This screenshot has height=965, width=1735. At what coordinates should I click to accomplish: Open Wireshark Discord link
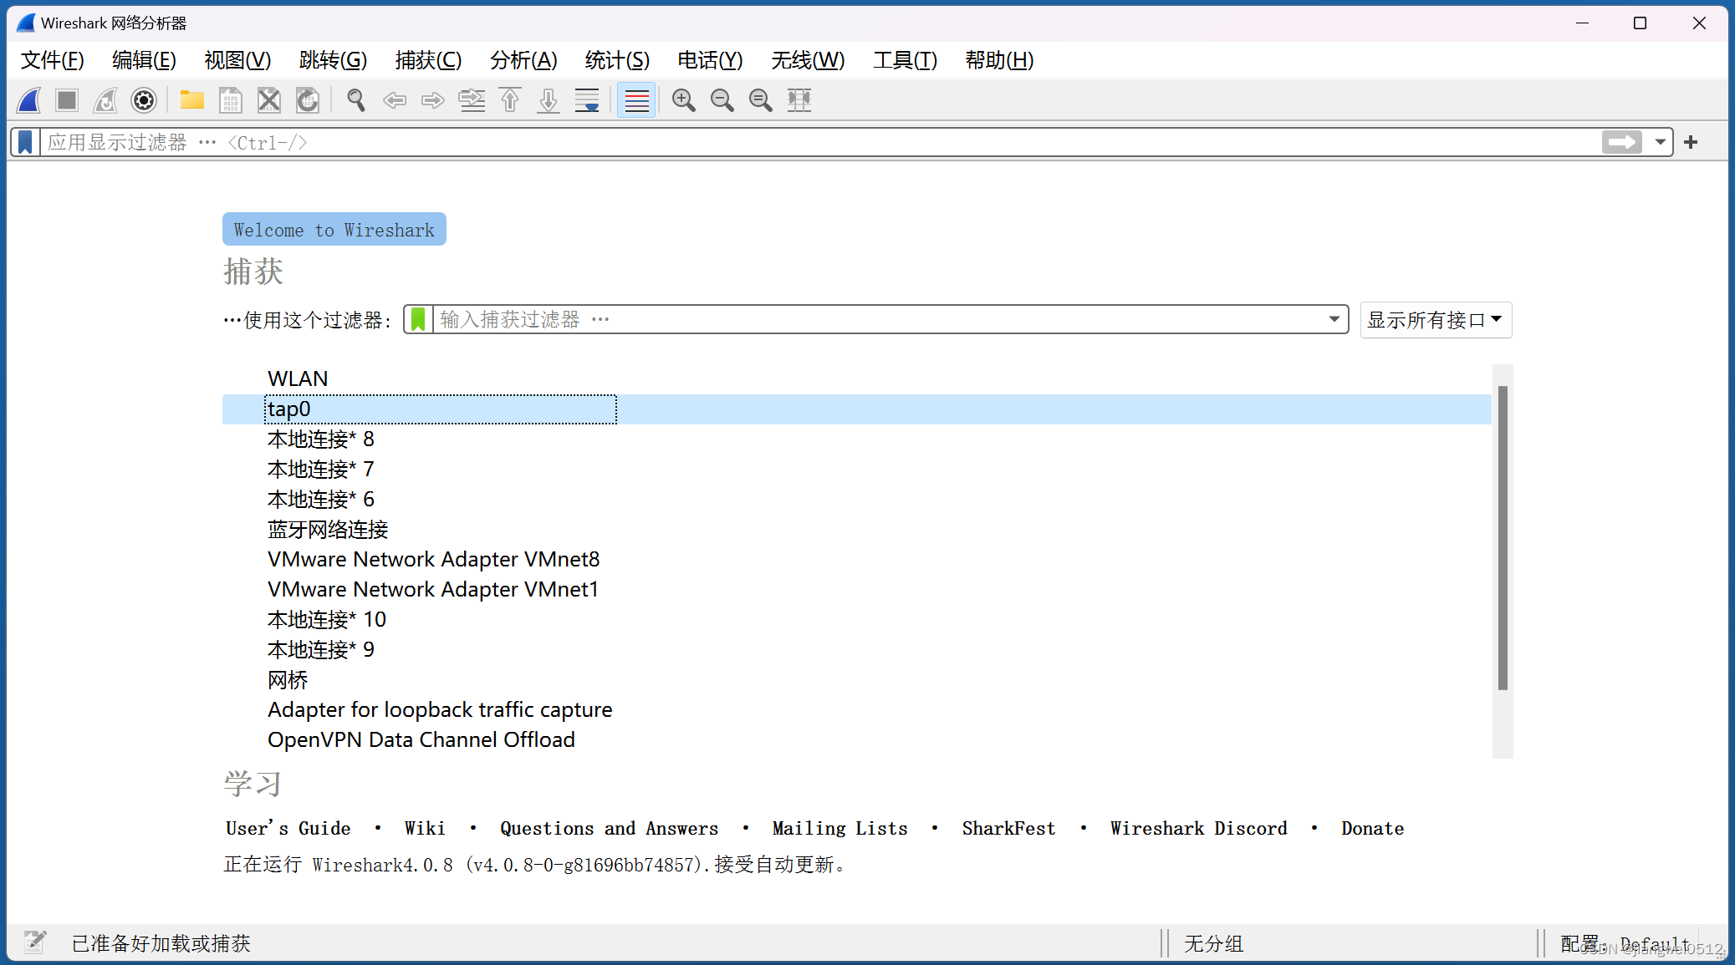click(1198, 828)
